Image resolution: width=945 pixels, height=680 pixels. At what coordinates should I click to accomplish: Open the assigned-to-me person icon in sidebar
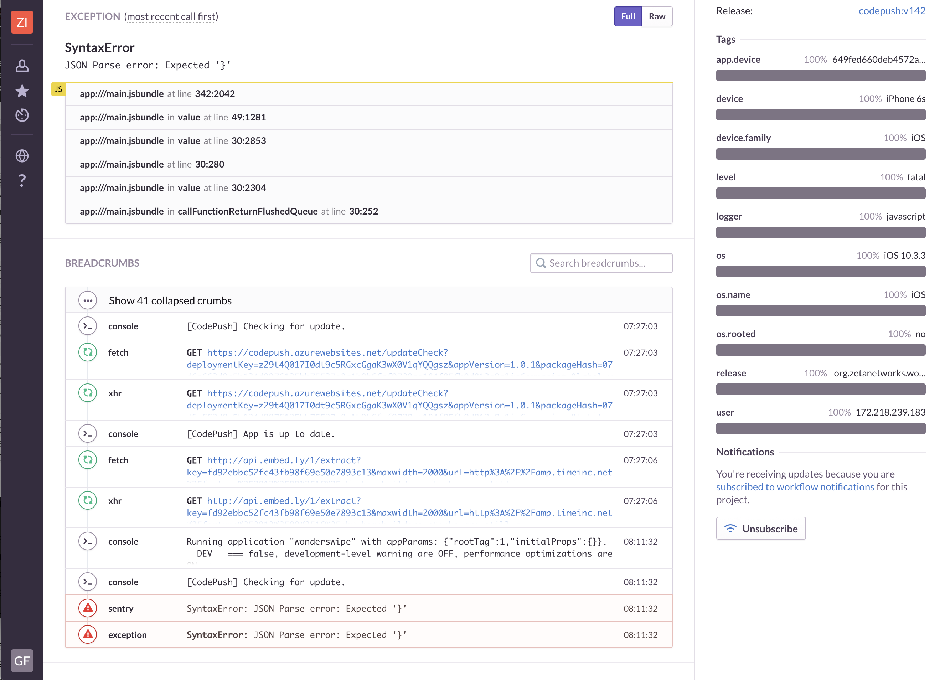[22, 66]
